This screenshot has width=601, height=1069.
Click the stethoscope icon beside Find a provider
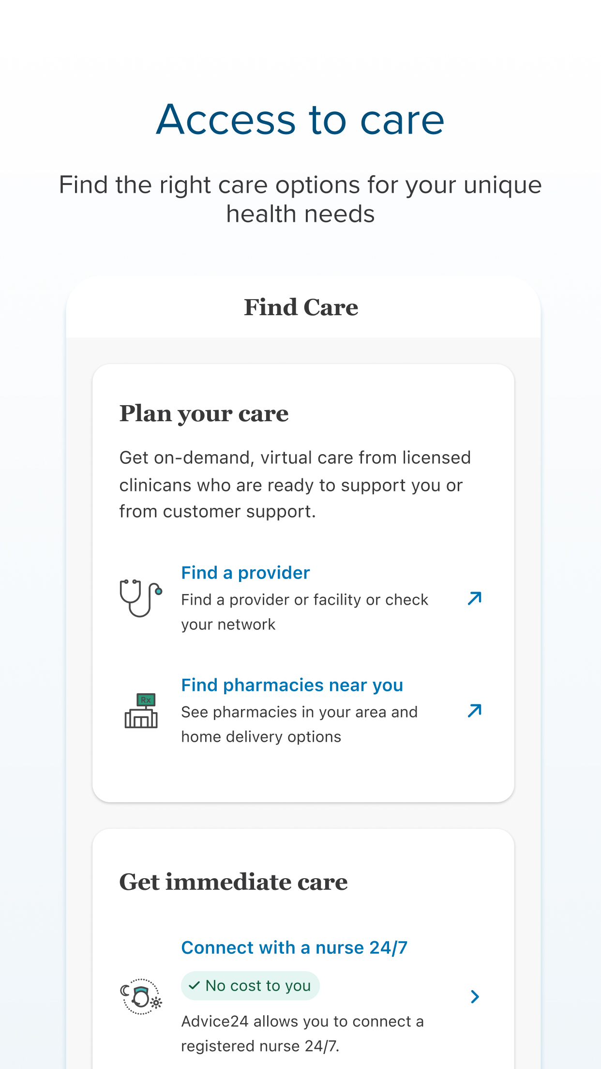click(x=141, y=598)
